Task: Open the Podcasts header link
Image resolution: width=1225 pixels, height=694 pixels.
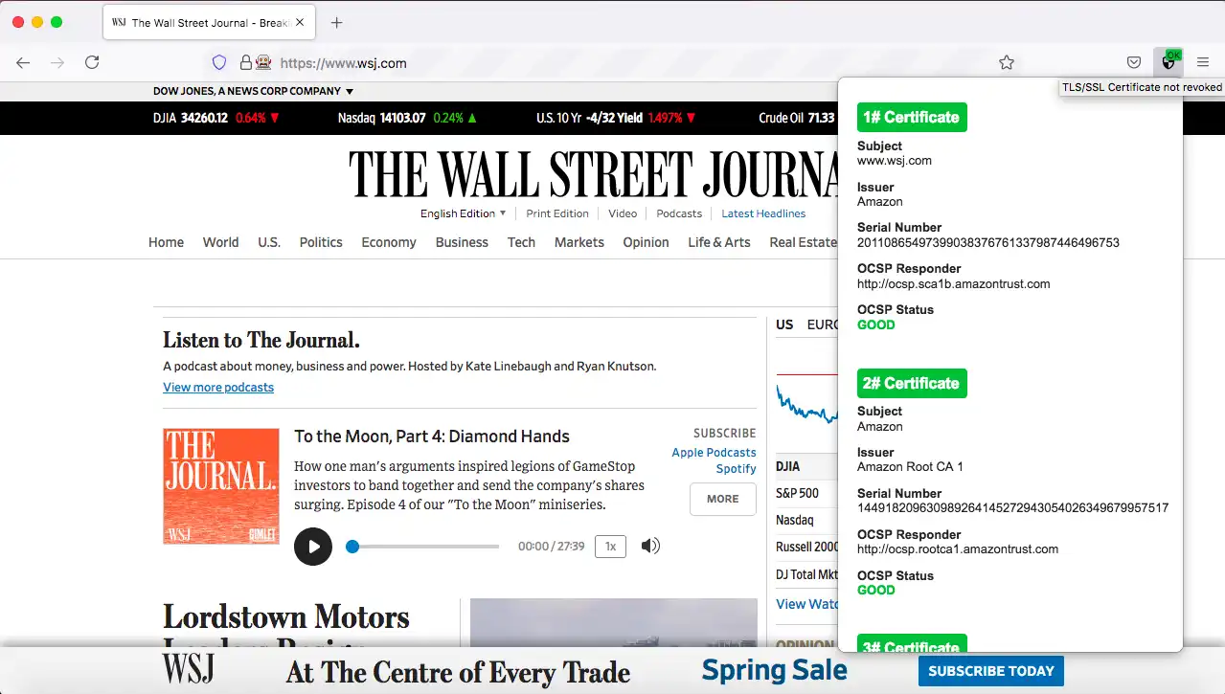Action: (x=679, y=213)
